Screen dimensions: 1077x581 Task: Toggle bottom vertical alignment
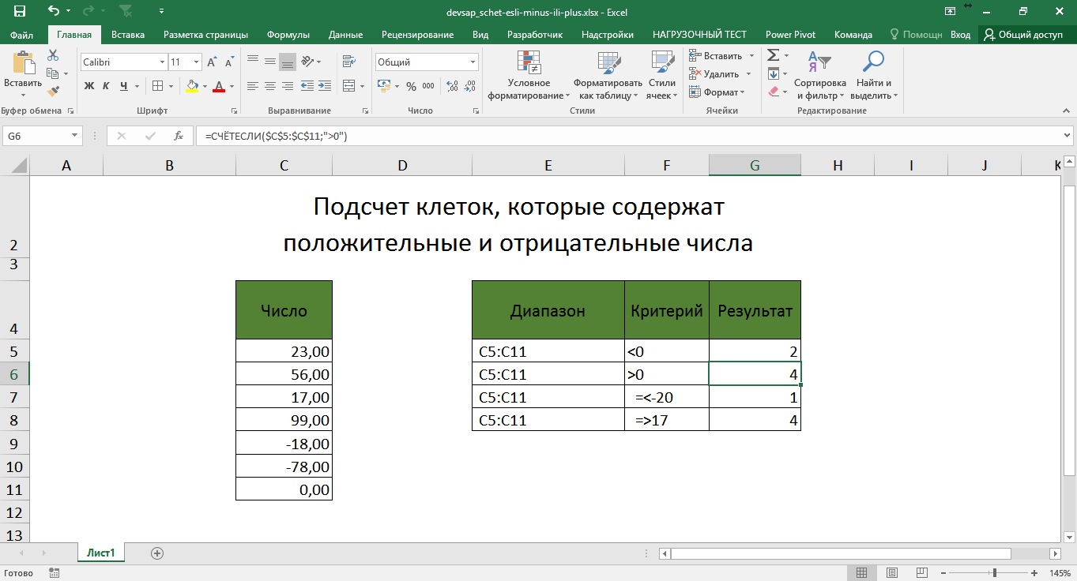point(288,62)
